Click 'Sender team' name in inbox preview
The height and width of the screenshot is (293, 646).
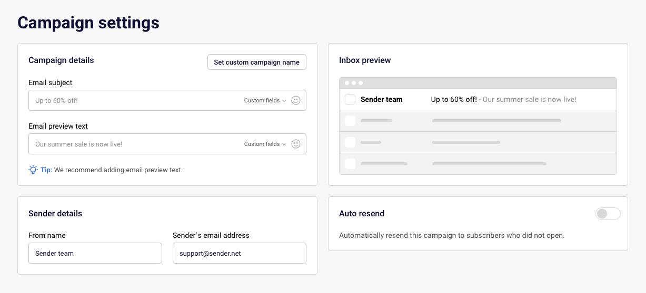(x=382, y=99)
